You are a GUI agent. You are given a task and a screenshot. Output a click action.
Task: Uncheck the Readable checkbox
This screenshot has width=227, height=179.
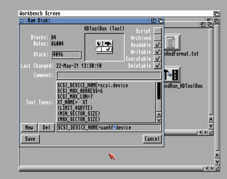point(158,45)
